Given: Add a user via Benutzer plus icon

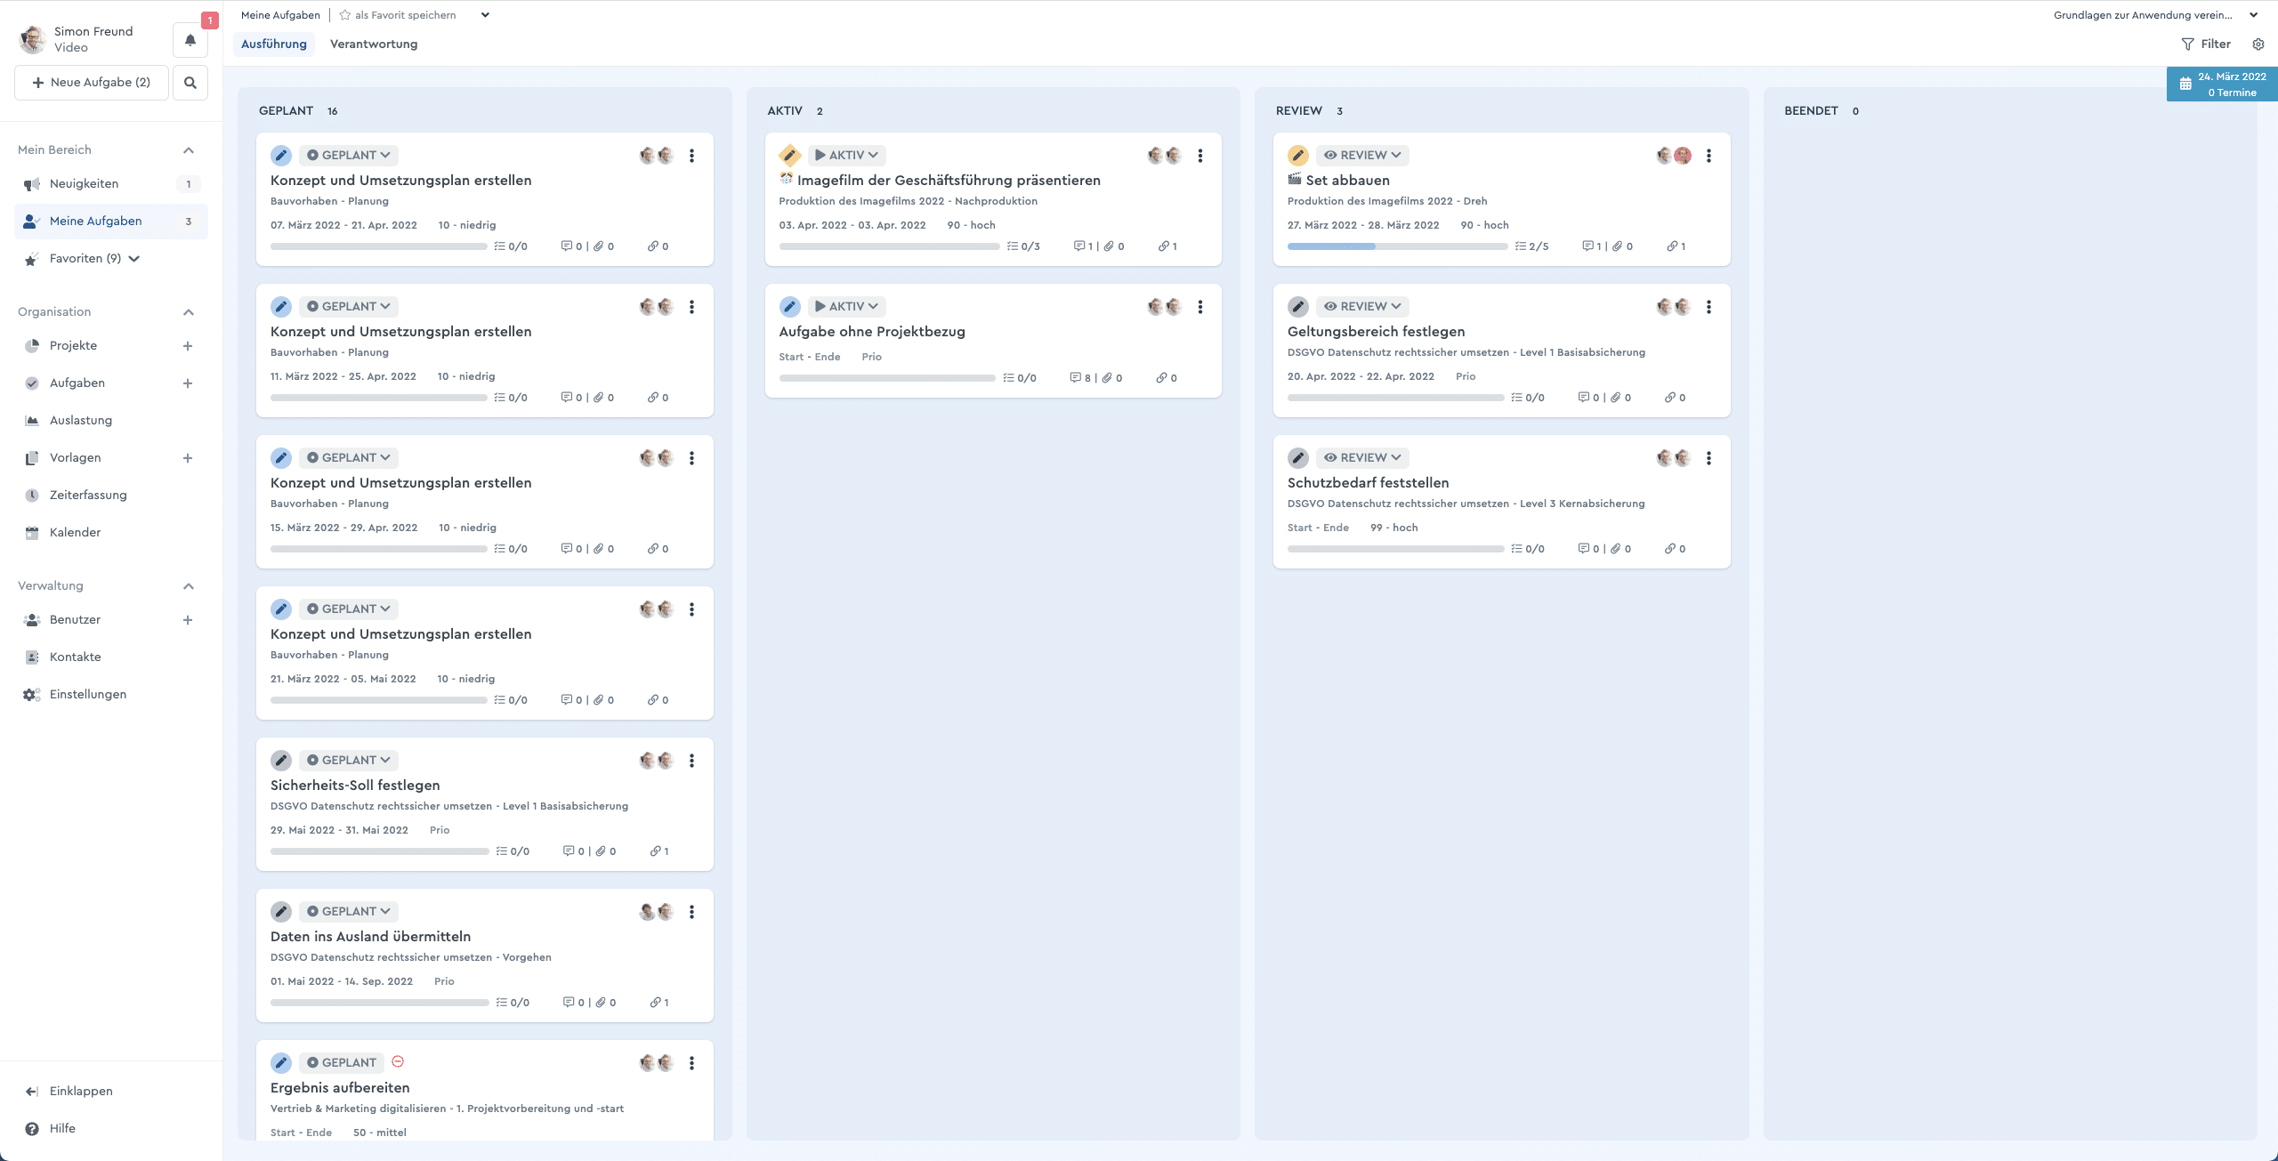Looking at the screenshot, I should 188,620.
